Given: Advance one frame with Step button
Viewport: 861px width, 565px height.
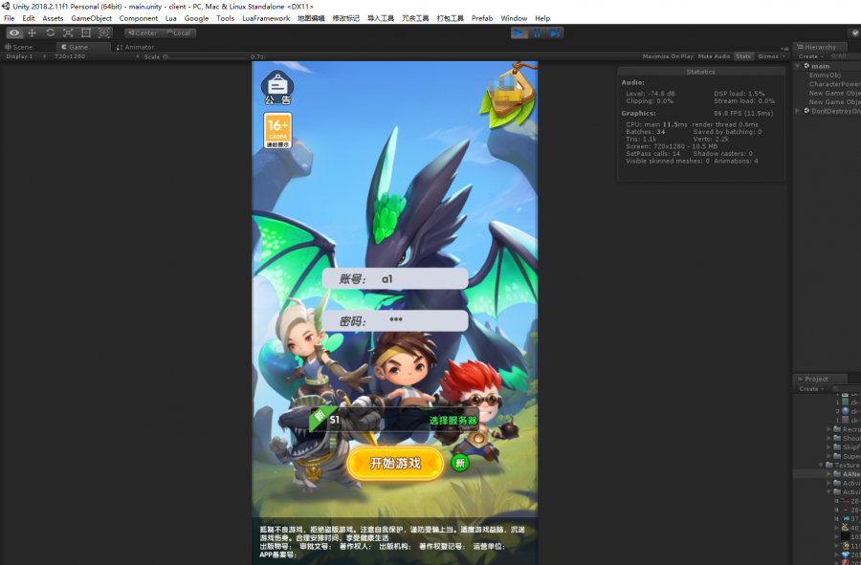Looking at the screenshot, I should tap(555, 33).
